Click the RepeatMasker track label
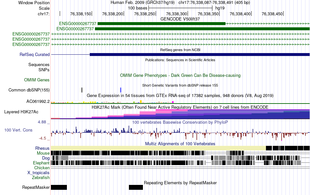Image resolution: width=310 pixels, height=195 pixels. pyautogui.click(x=36, y=187)
